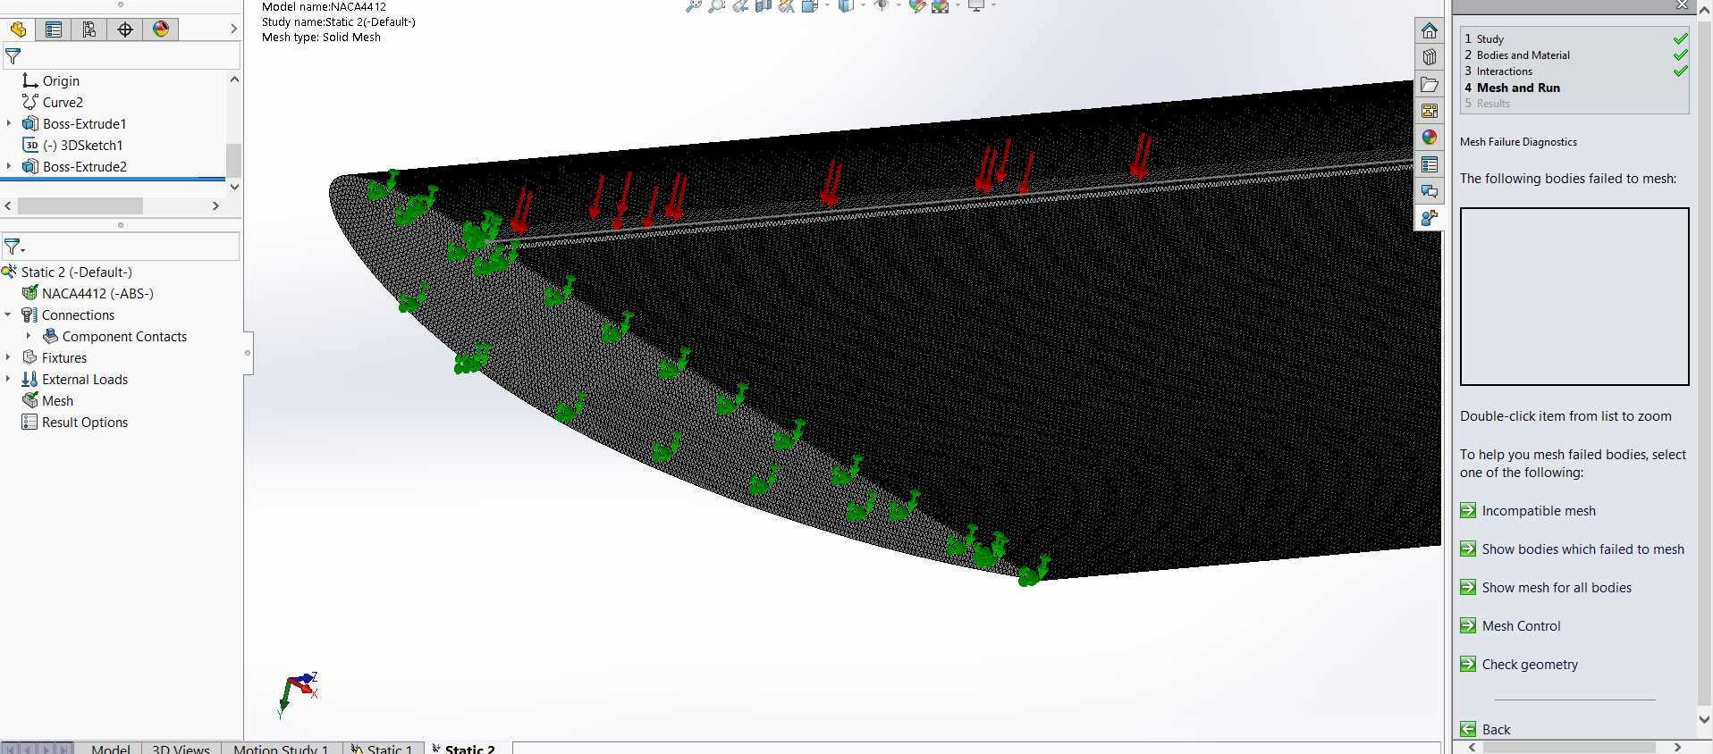
Task: Expand the Fixtures folder
Action: coord(8,357)
